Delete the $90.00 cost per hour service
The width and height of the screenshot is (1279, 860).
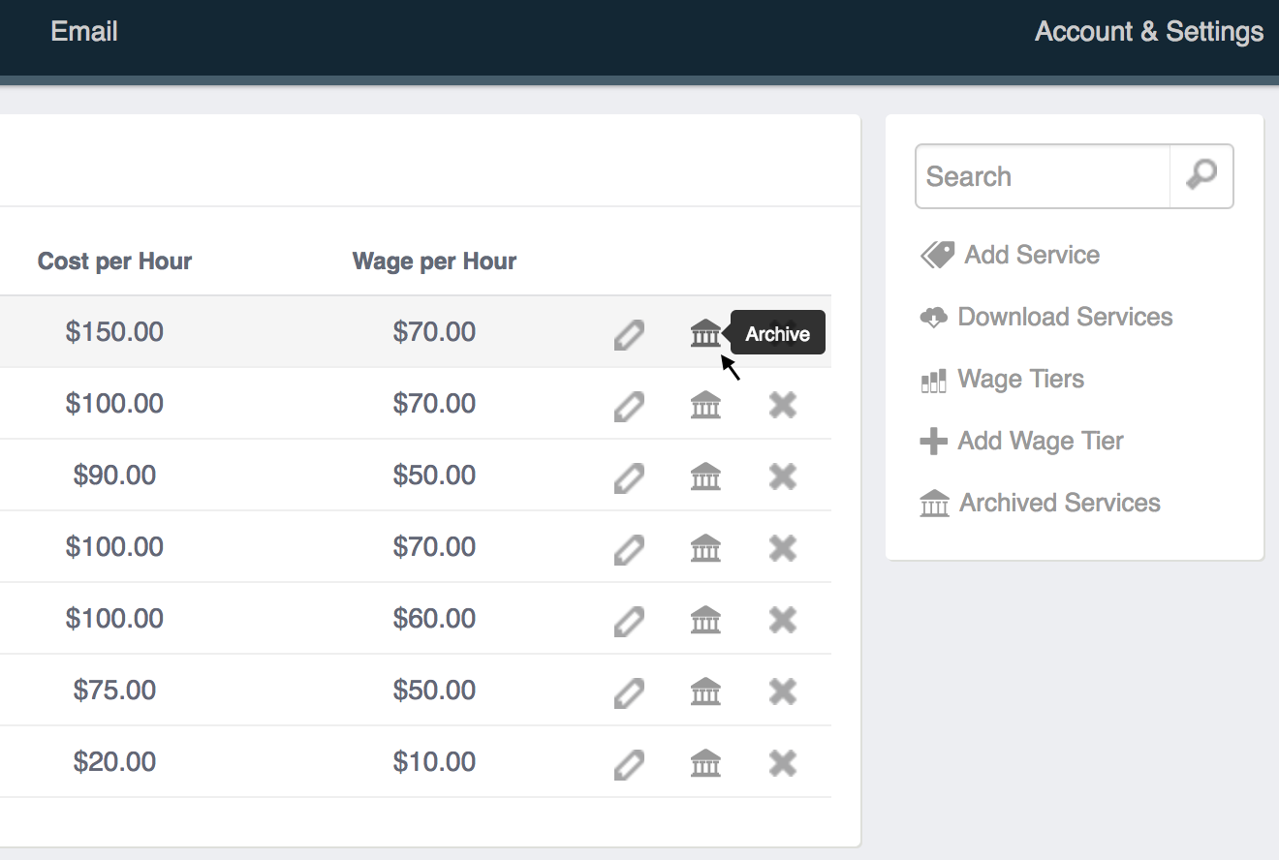tap(782, 476)
